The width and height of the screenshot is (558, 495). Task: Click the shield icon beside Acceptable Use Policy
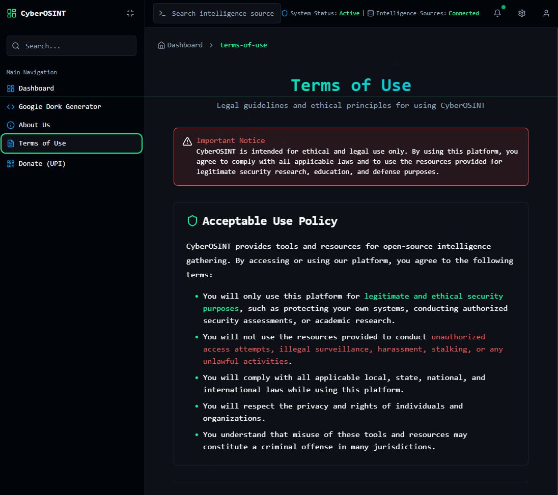click(x=192, y=221)
